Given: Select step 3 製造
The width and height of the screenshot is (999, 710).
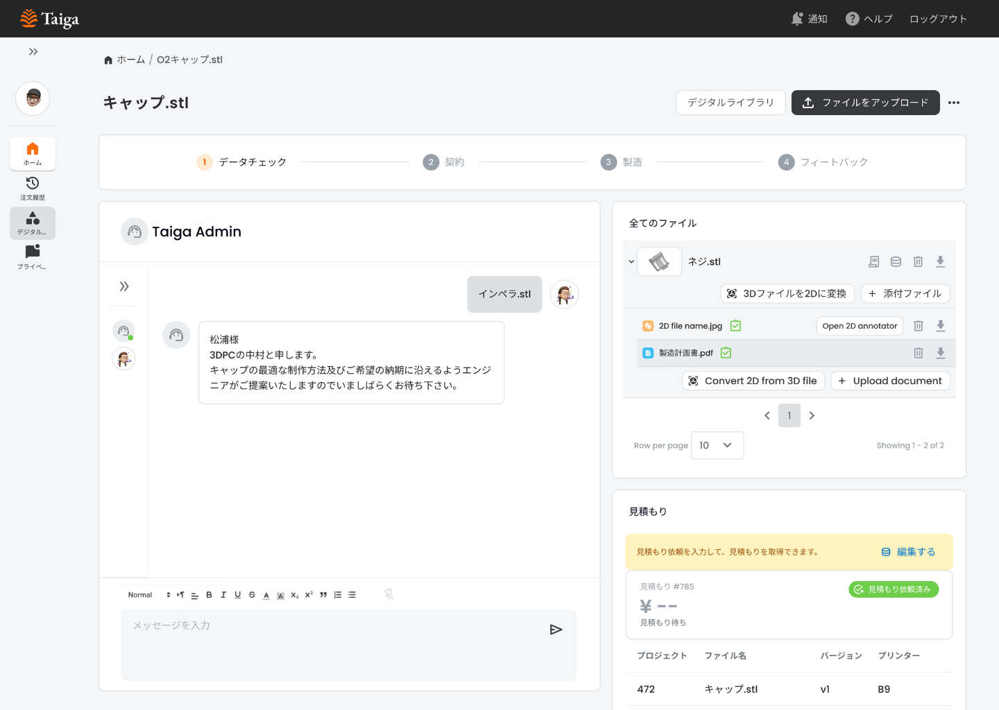Looking at the screenshot, I should coord(621,162).
